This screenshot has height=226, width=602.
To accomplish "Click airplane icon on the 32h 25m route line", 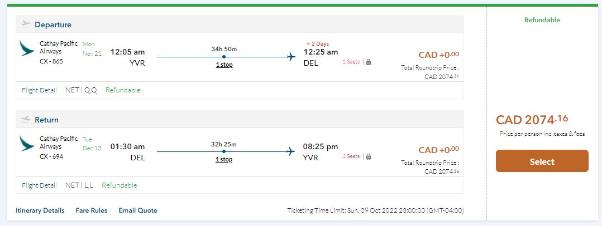I will point(290,151).
